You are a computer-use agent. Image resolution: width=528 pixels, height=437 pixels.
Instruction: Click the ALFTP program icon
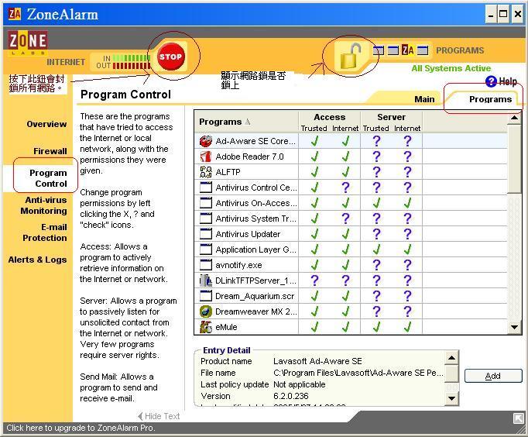click(206, 172)
